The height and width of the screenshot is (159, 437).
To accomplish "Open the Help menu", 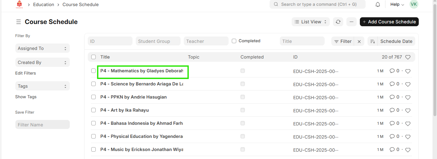I will 397,4.
